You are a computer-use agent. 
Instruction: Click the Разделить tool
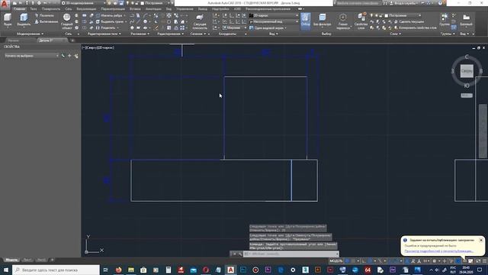click(106, 27)
